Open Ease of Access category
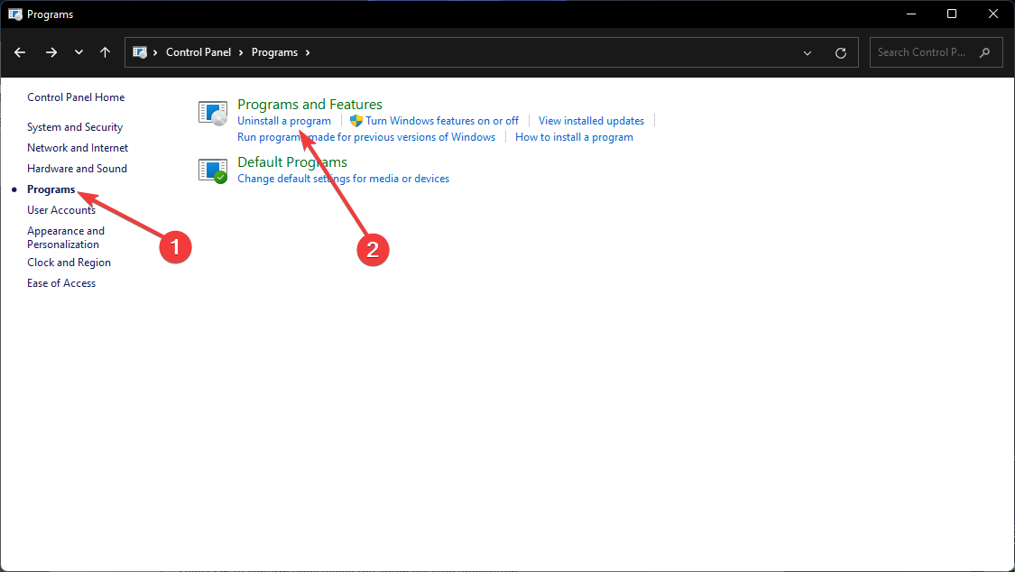This screenshot has height=572, width=1015. click(x=61, y=282)
